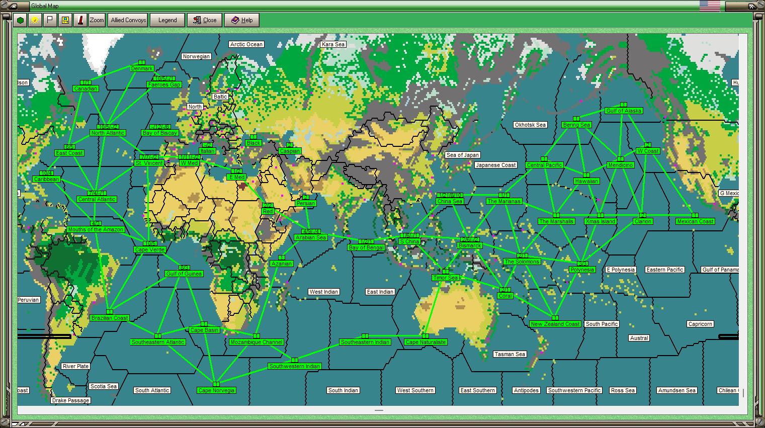This screenshot has width=765, height=428.
Task: Click the "Okhotsk Sea" label
Action: (x=530, y=125)
